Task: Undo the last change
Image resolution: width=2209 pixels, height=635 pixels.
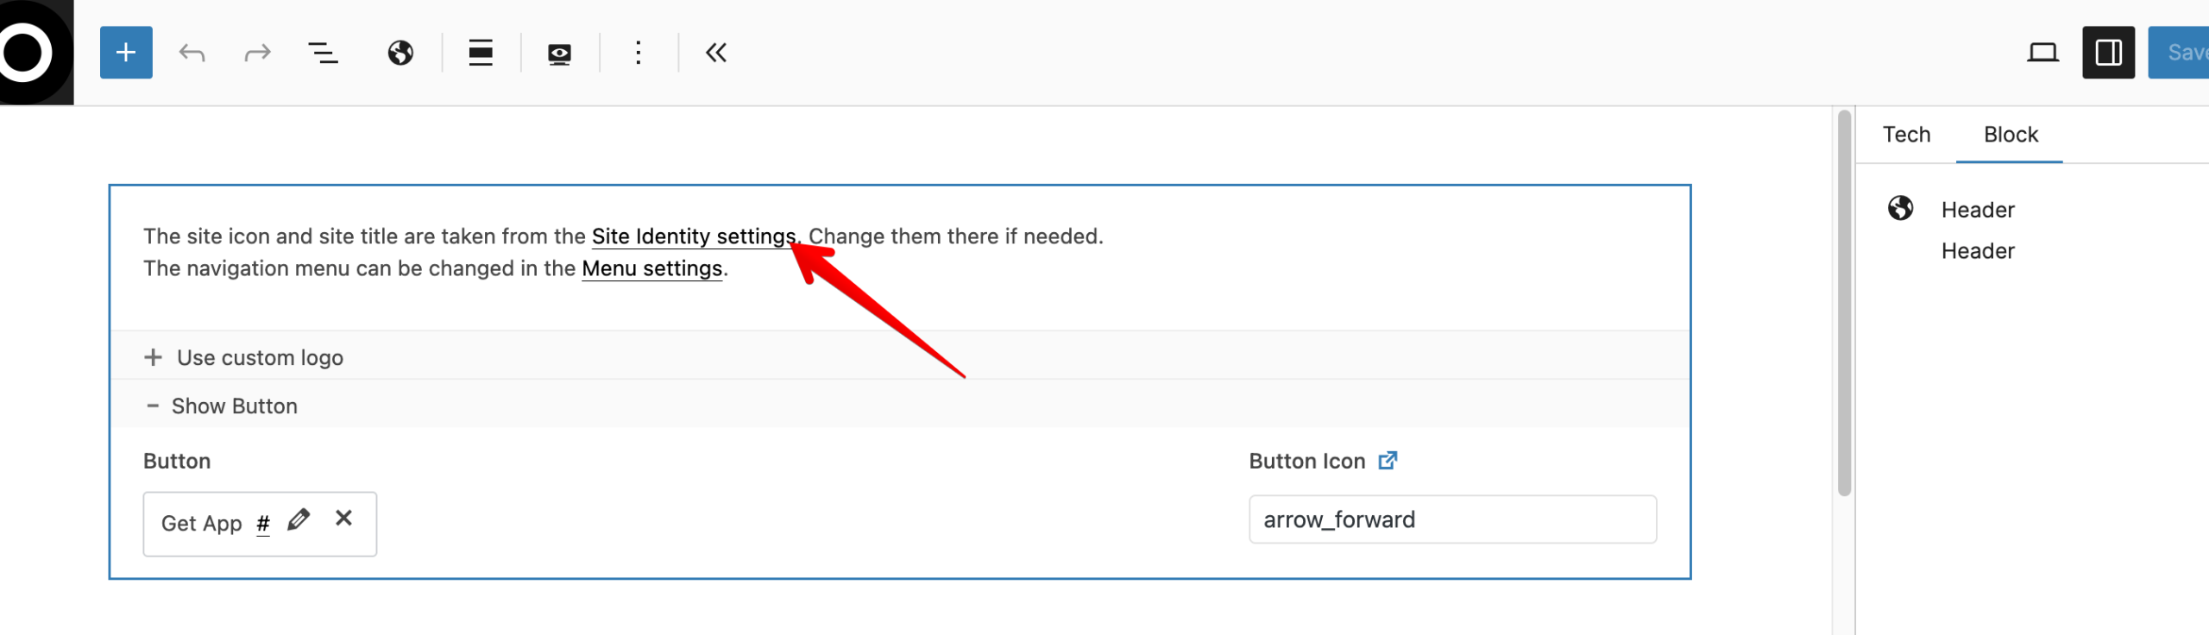Action: [x=192, y=53]
